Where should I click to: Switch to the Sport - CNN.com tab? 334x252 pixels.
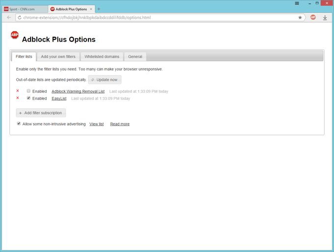click(25, 9)
